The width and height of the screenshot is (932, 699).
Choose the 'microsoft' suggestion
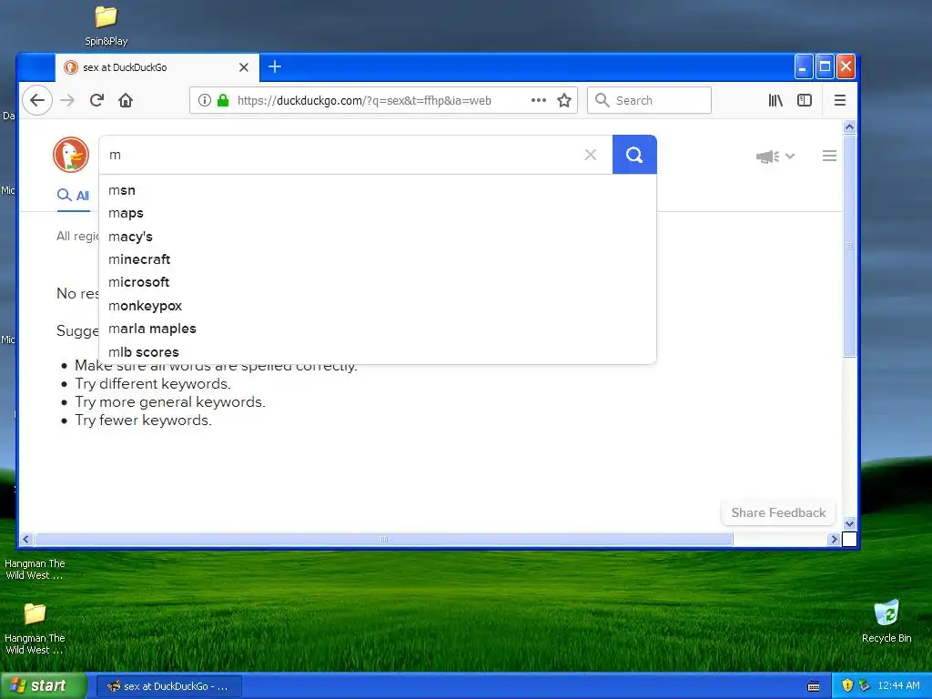coord(378,282)
